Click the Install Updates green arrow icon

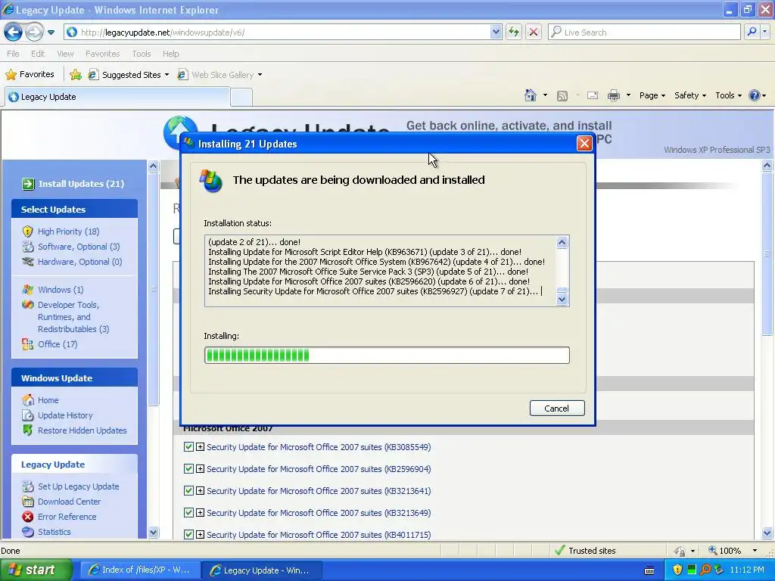(x=28, y=184)
